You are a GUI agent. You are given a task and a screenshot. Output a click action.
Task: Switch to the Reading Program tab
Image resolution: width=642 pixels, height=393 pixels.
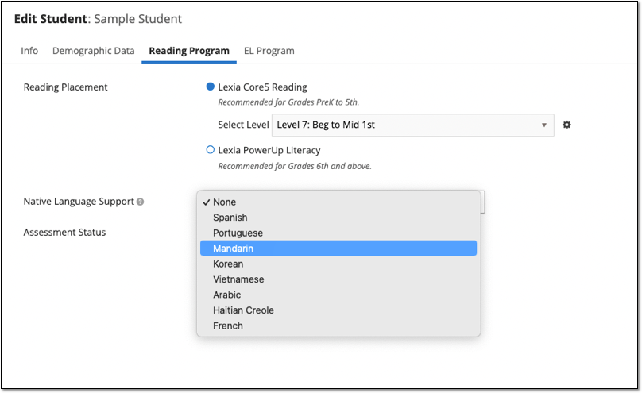tap(189, 51)
